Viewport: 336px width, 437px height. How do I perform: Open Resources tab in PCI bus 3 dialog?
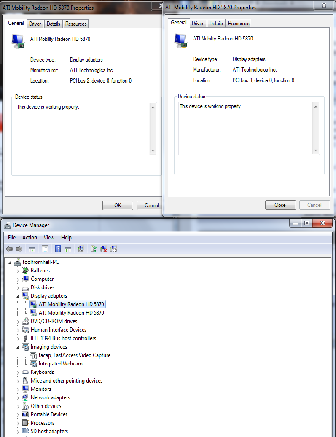[239, 24]
